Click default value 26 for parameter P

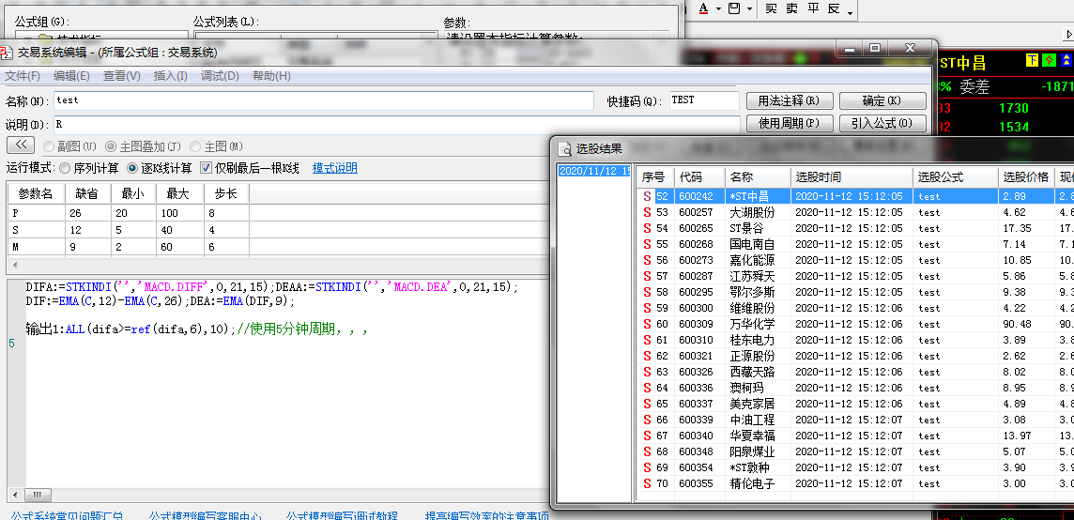(x=88, y=214)
